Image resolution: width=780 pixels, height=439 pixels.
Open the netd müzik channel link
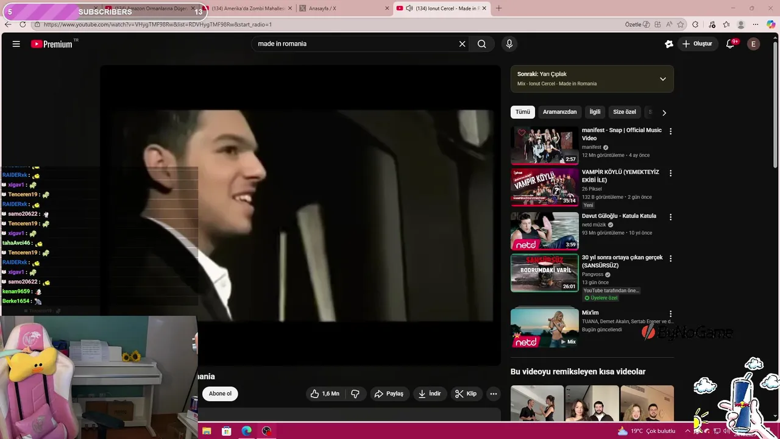(594, 225)
